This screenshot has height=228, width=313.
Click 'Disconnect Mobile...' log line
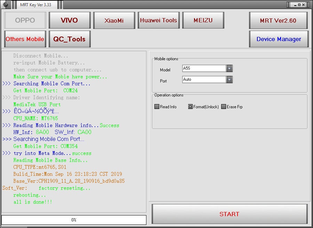(x=41, y=56)
